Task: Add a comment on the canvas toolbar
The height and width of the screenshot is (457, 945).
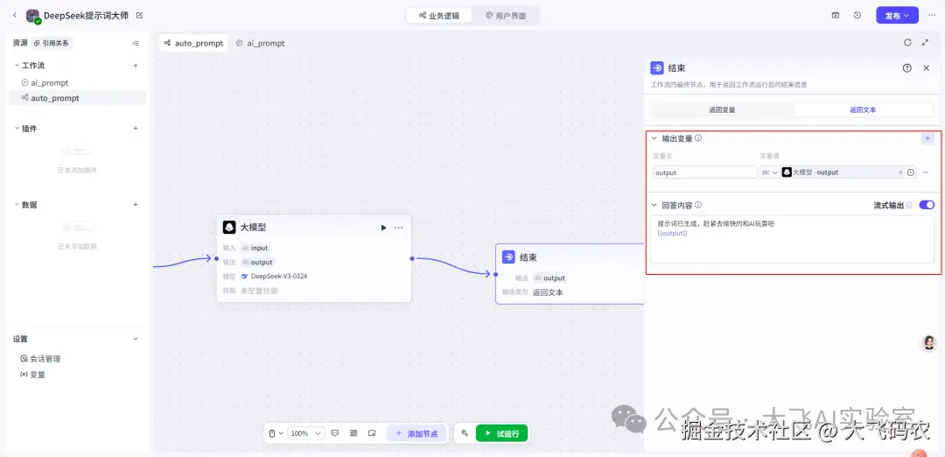Action: click(x=336, y=432)
